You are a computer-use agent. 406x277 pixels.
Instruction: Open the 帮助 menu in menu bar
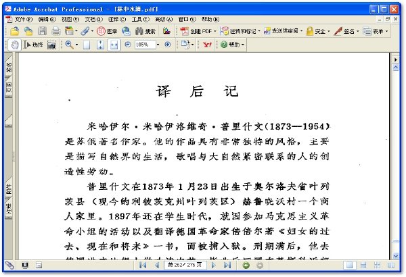tap(210, 20)
